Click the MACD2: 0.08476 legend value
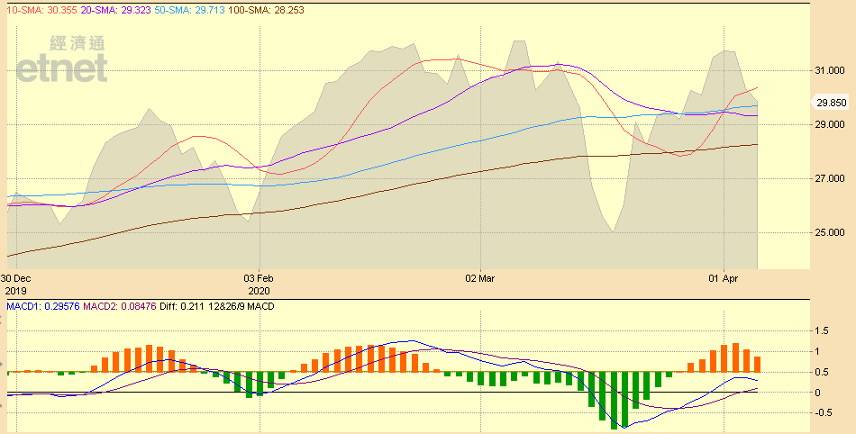The width and height of the screenshot is (856, 434). [120, 306]
